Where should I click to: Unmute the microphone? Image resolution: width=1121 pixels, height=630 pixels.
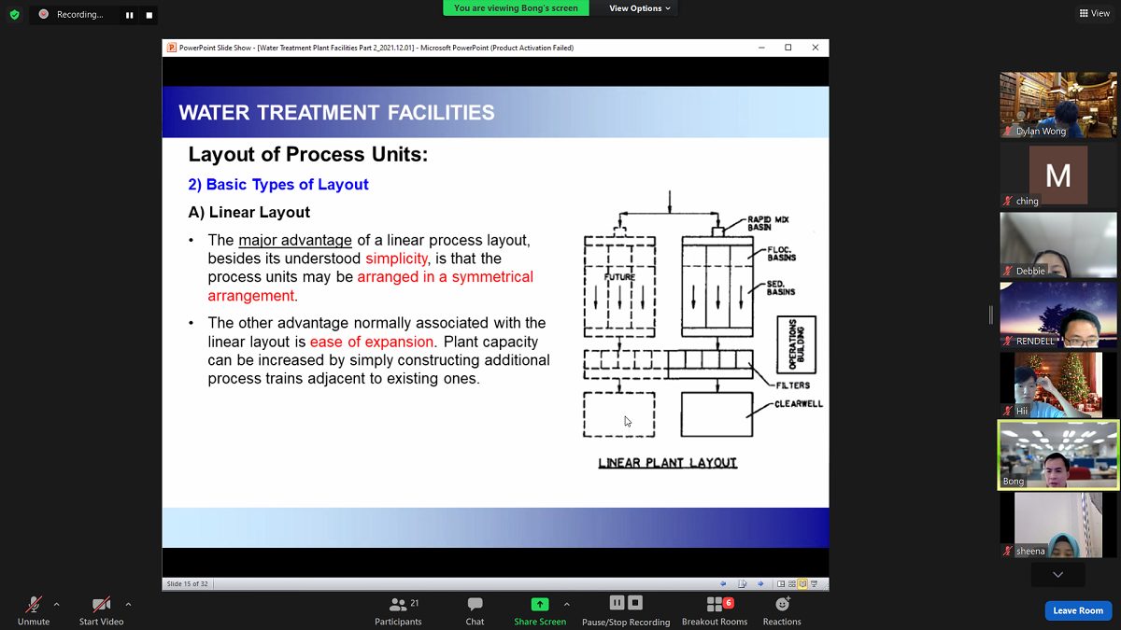tap(33, 611)
